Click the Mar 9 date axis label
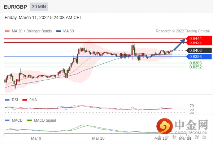The height and width of the screenshot is (144, 213). [36, 138]
